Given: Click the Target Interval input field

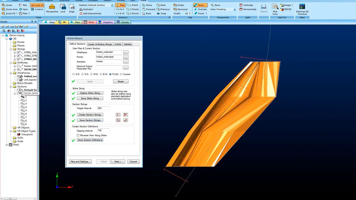Looking at the screenshot, I should (x=103, y=108).
